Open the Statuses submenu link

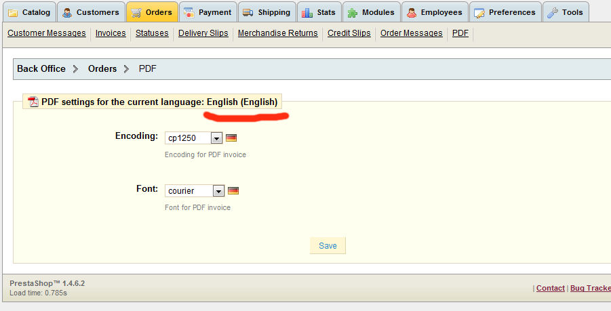click(152, 33)
